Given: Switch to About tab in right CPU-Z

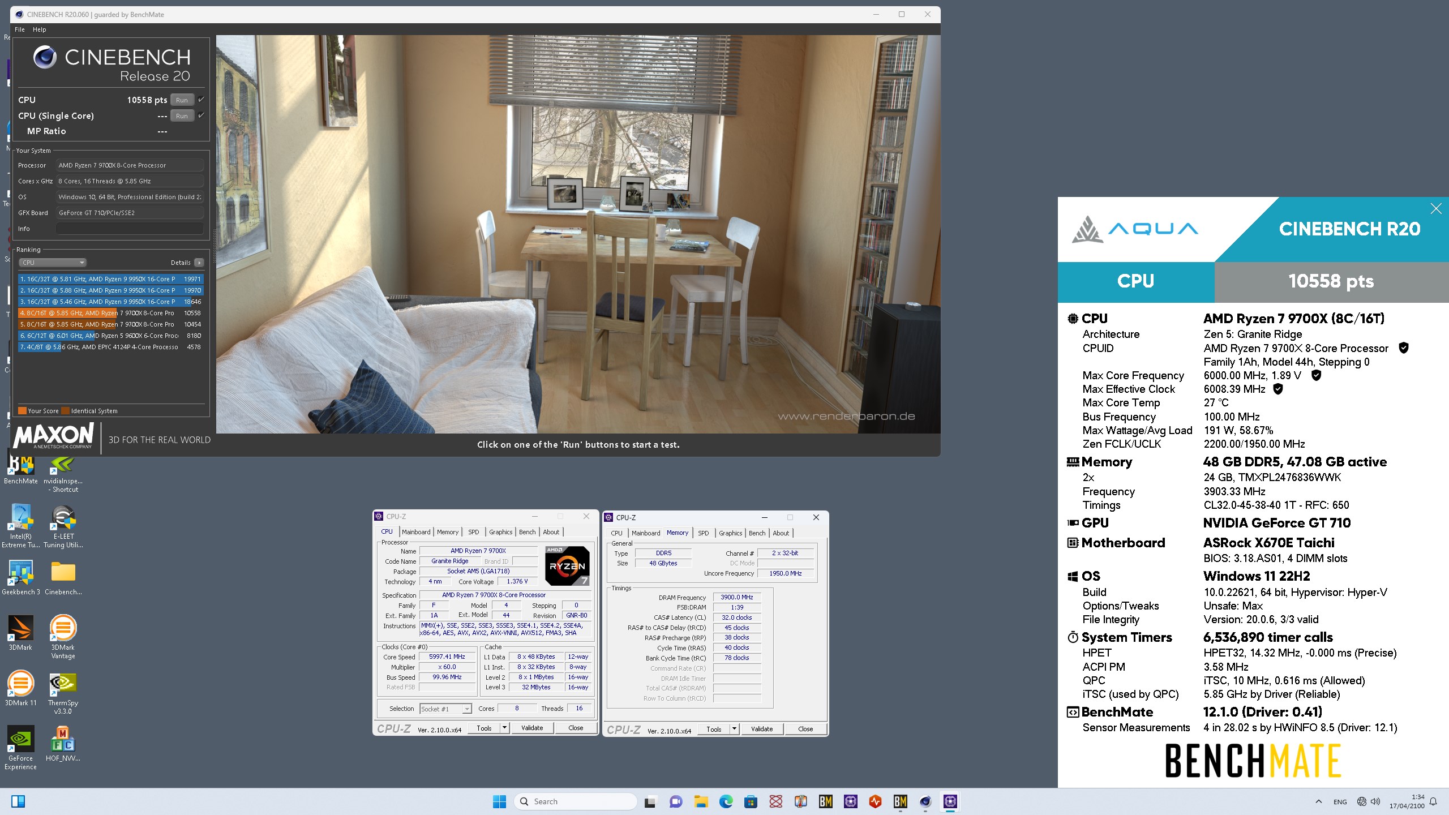Looking at the screenshot, I should tap(781, 533).
